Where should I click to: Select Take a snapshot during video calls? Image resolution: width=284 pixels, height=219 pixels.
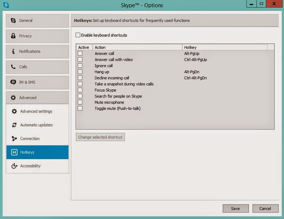point(124,84)
